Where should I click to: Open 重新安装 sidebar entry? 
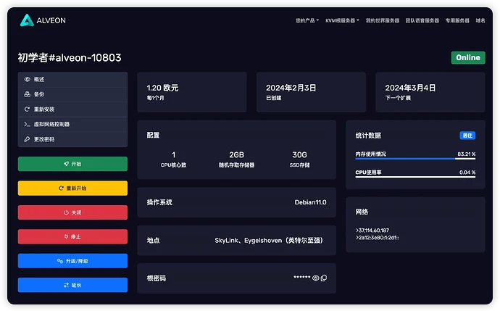(72, 109)
